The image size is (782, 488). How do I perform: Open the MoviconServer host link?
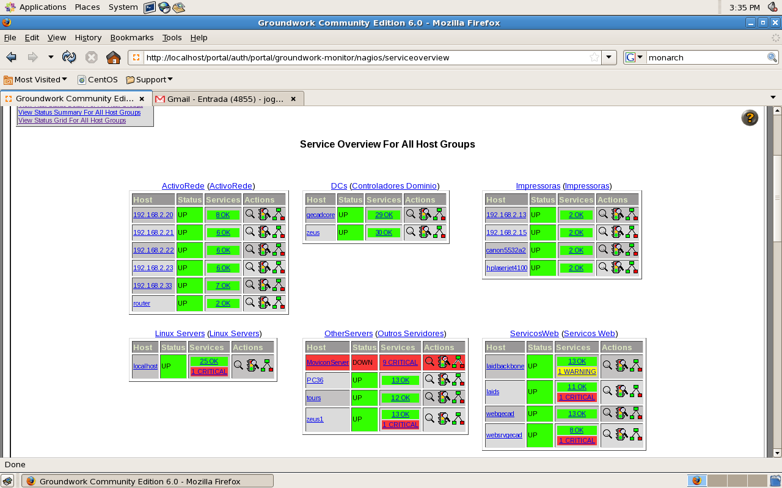coord(327,362)
